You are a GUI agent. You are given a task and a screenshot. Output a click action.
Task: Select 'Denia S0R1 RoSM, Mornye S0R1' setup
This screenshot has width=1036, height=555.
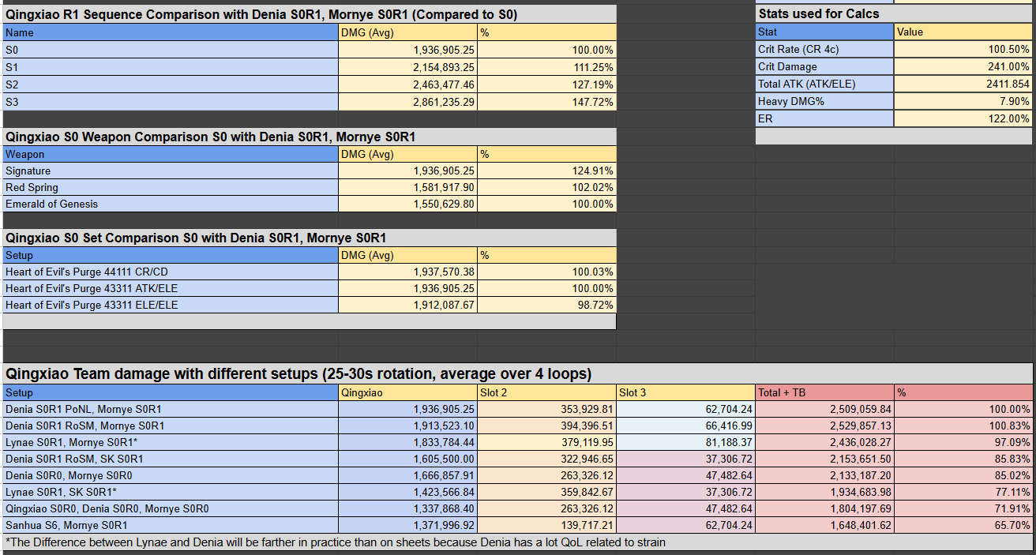click(171, 426)
